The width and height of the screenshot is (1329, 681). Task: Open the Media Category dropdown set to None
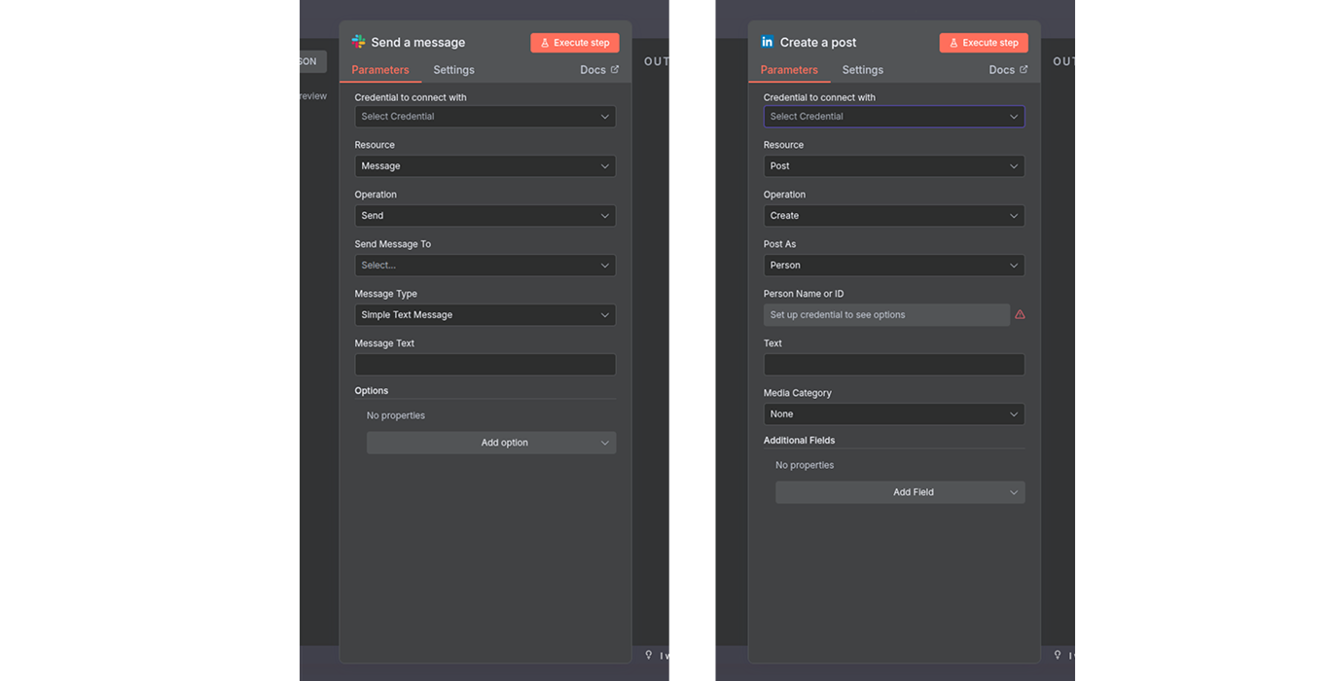pyautogui.click(x=893, y=413)
